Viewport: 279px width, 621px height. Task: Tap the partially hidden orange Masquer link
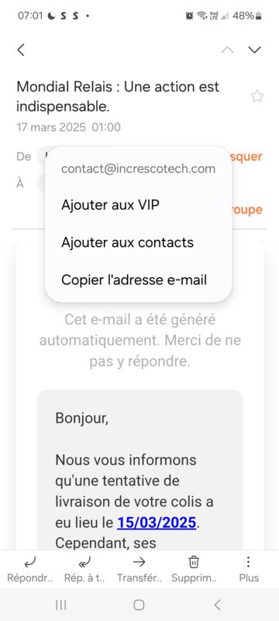coord(247,157)
